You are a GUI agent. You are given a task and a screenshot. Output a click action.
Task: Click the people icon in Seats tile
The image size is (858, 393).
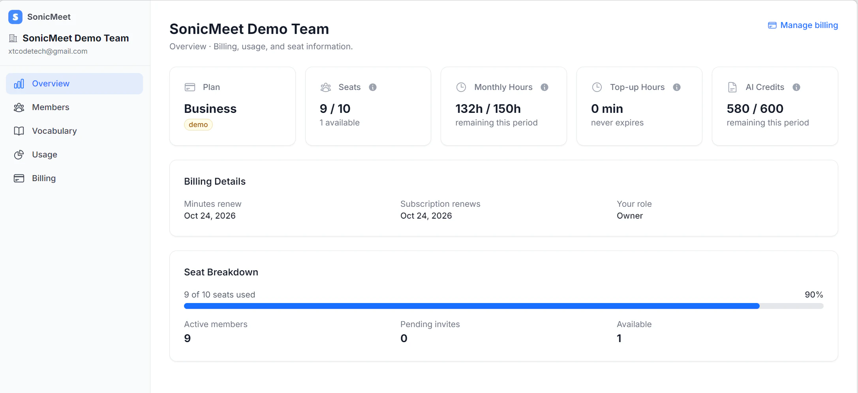click(326, 87)
